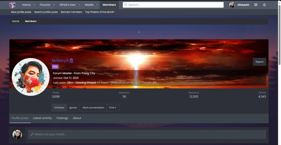
Task: Switch to the Profile posts tab
Action: pos(20,118)
